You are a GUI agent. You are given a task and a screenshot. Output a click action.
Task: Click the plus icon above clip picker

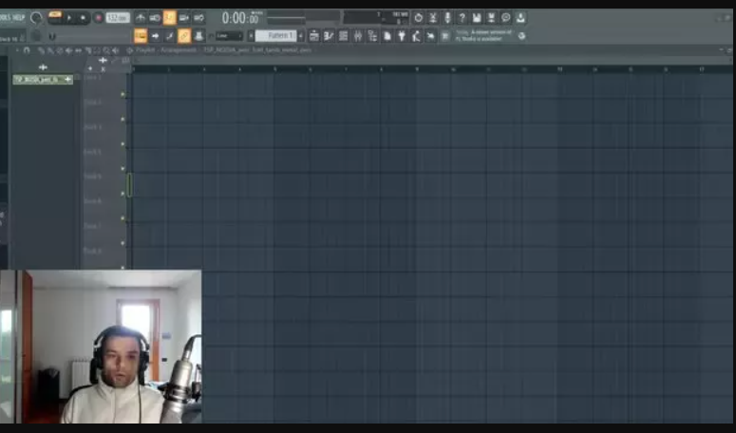43,67
